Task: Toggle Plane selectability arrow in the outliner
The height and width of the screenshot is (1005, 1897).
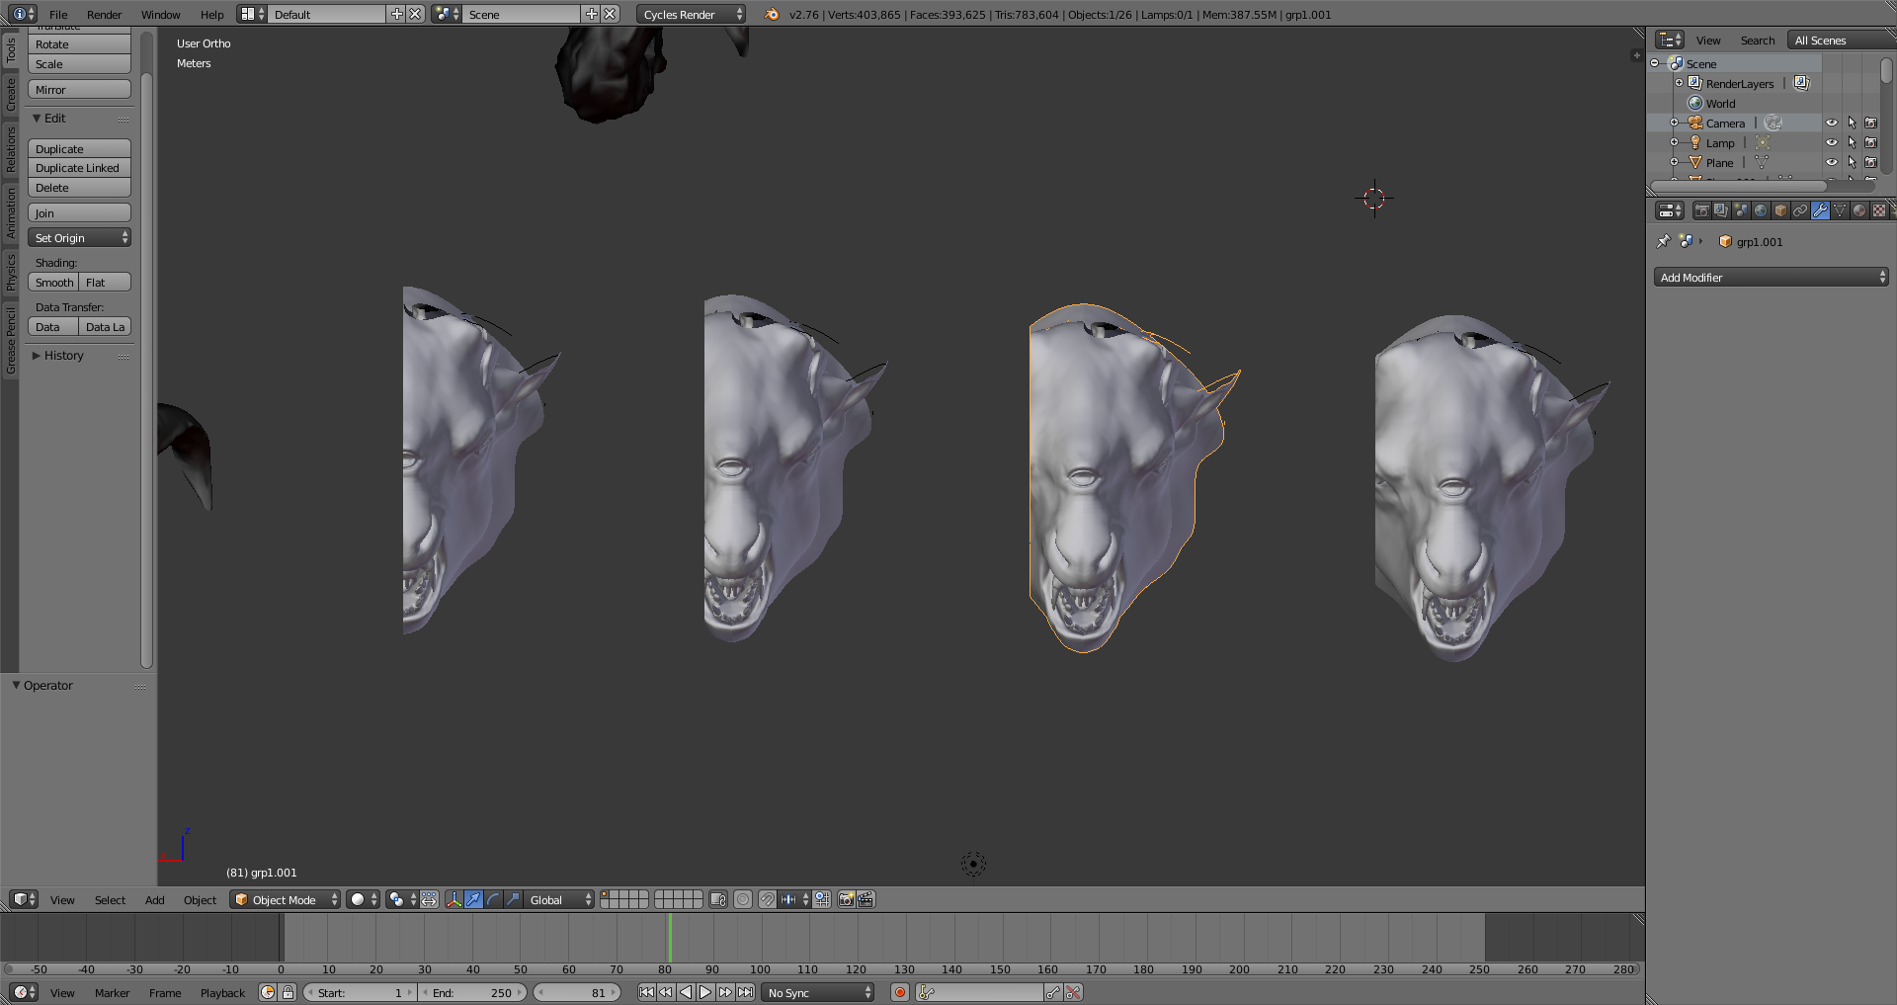Action: click(x=1852, y=162)
